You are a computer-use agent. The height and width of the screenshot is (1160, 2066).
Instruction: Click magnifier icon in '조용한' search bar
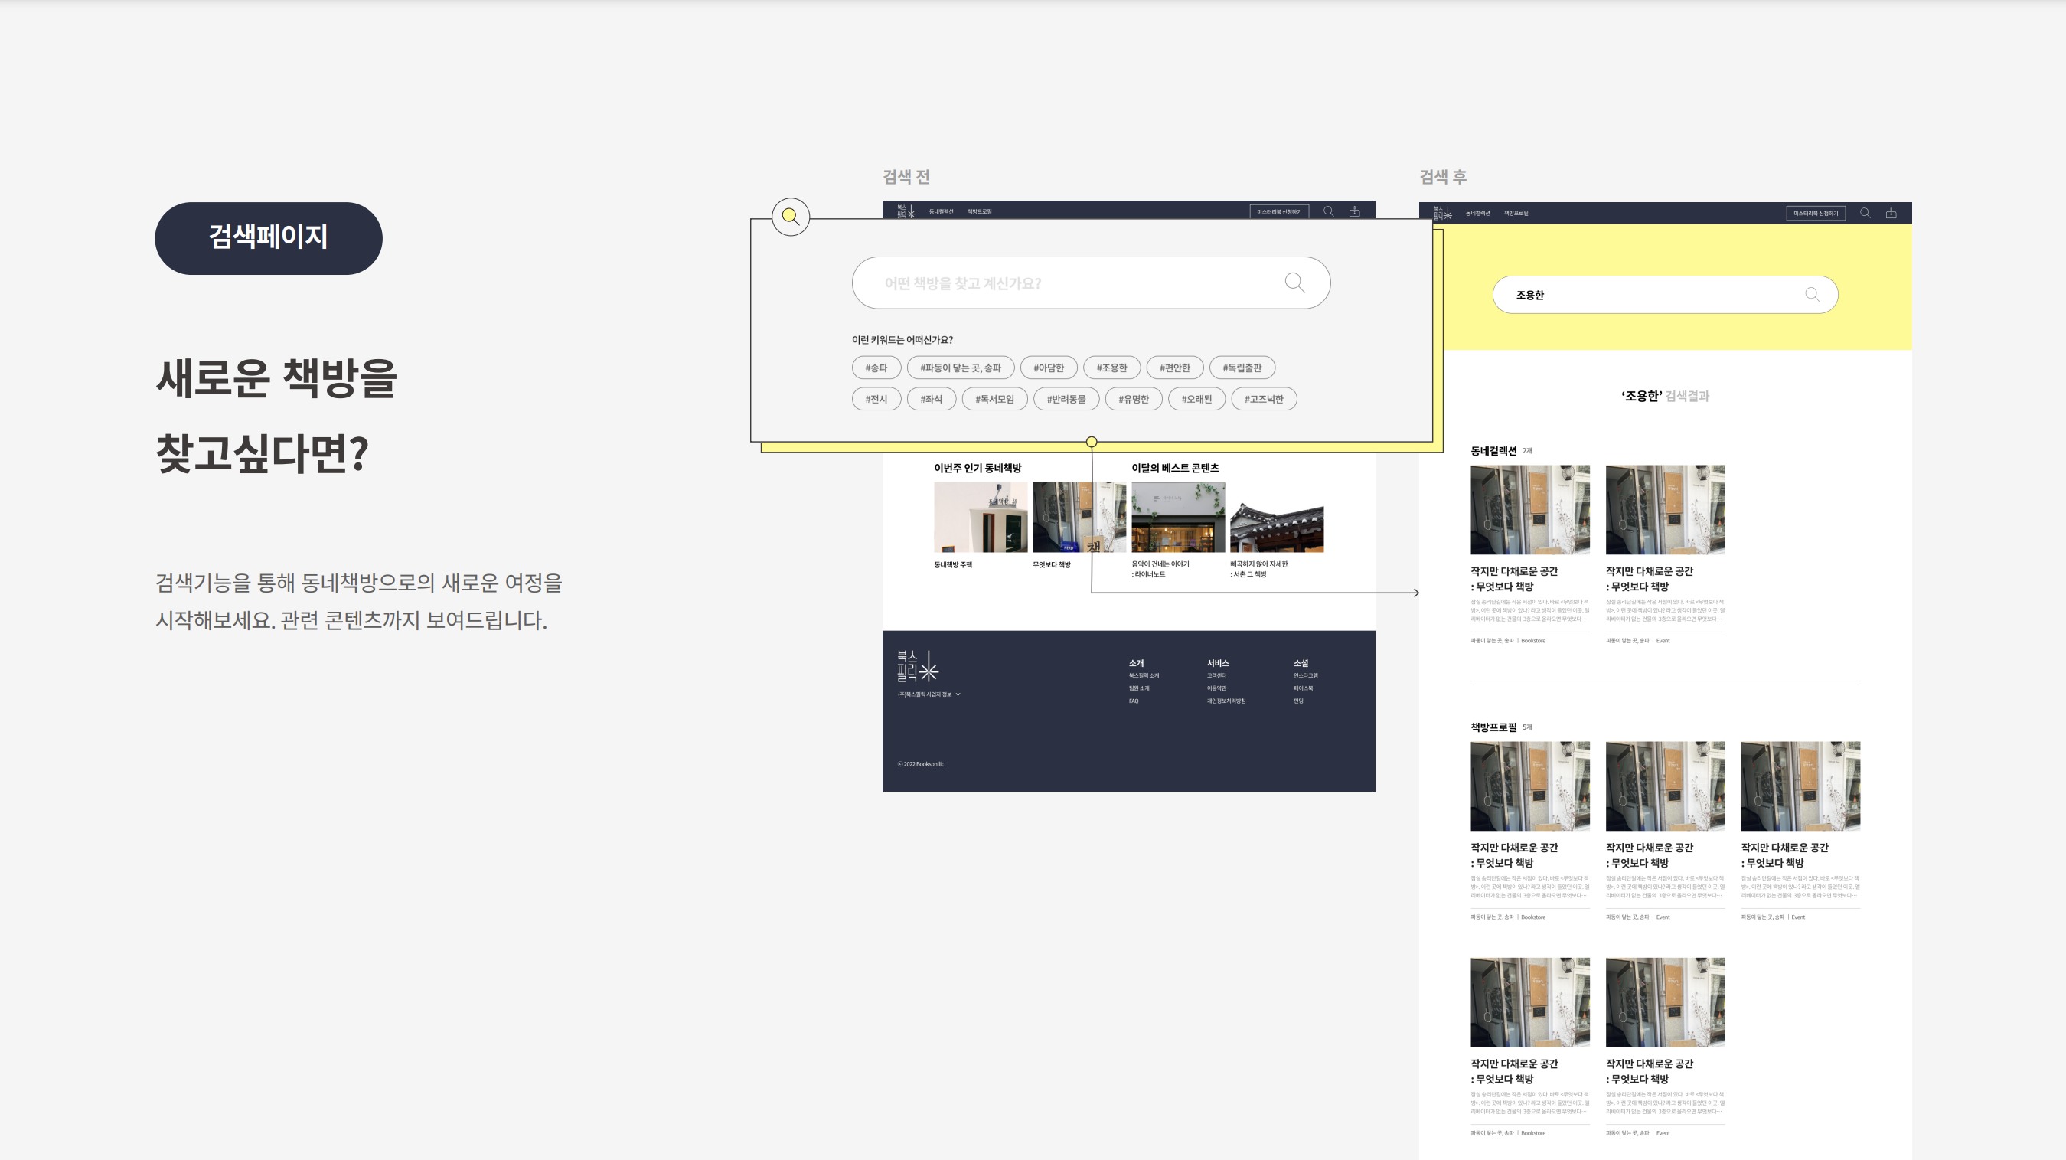(1812, 295)
